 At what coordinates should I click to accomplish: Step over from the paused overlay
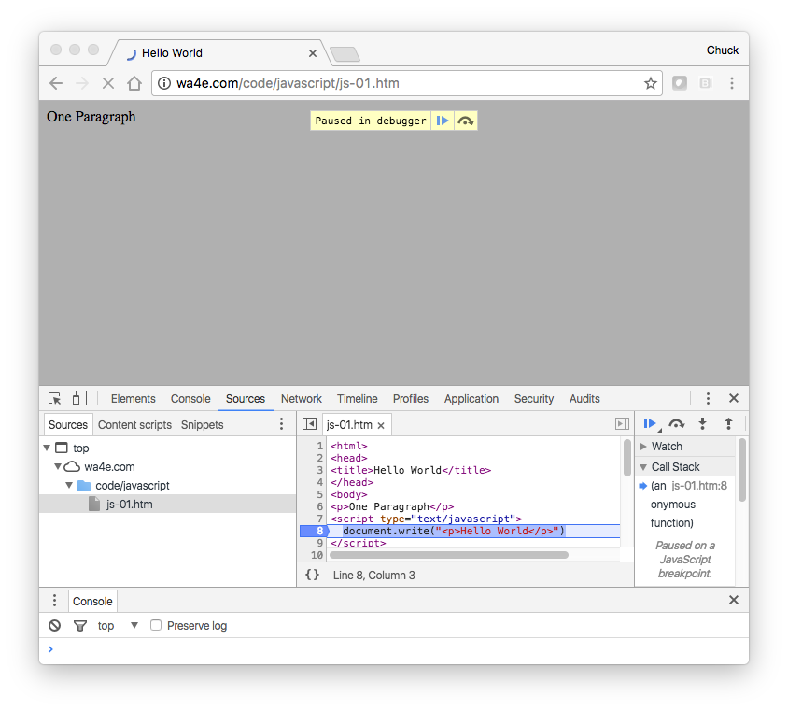(x=466, y=121)
